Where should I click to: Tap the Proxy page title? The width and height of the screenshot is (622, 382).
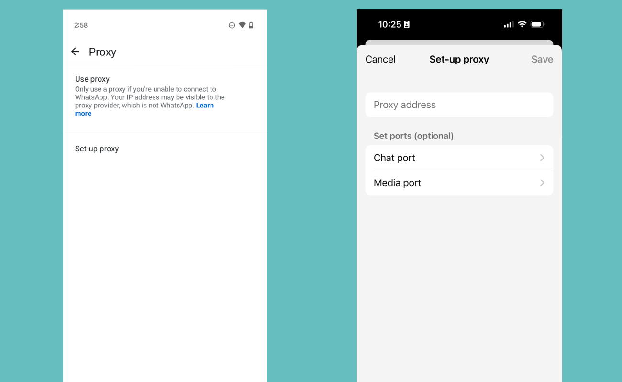(x=102, y=52)
